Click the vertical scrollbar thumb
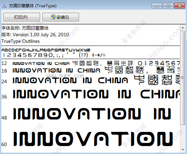Image resolution: width=187 pixels, height=154 pixels. click(x=183, y=78)
